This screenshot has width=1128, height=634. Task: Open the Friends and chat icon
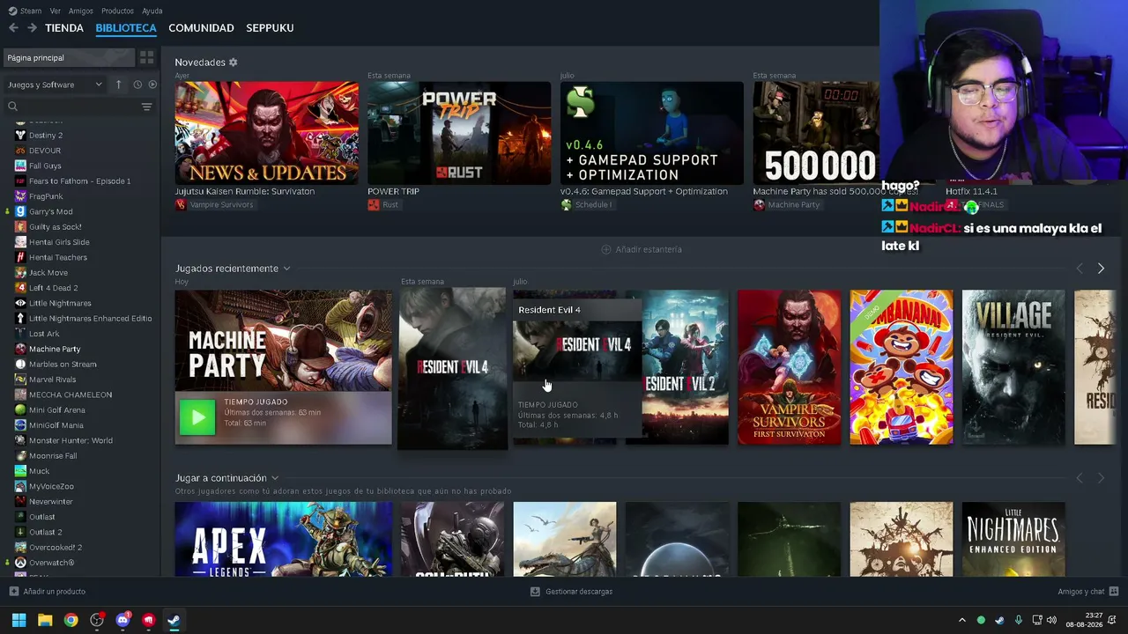tap(1114, 592)
